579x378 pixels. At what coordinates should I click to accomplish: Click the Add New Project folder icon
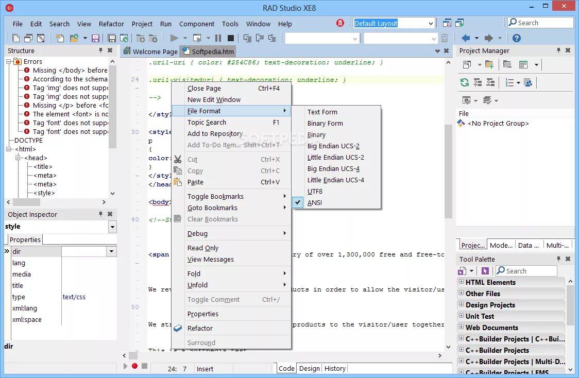point(489,64)
